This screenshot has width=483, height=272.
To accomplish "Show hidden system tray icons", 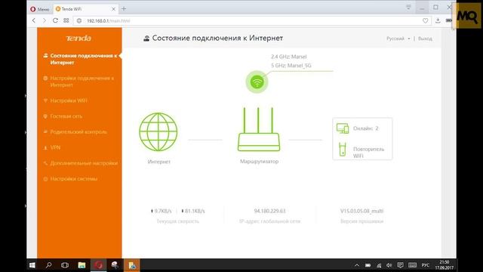I will [x=357, y=265].
